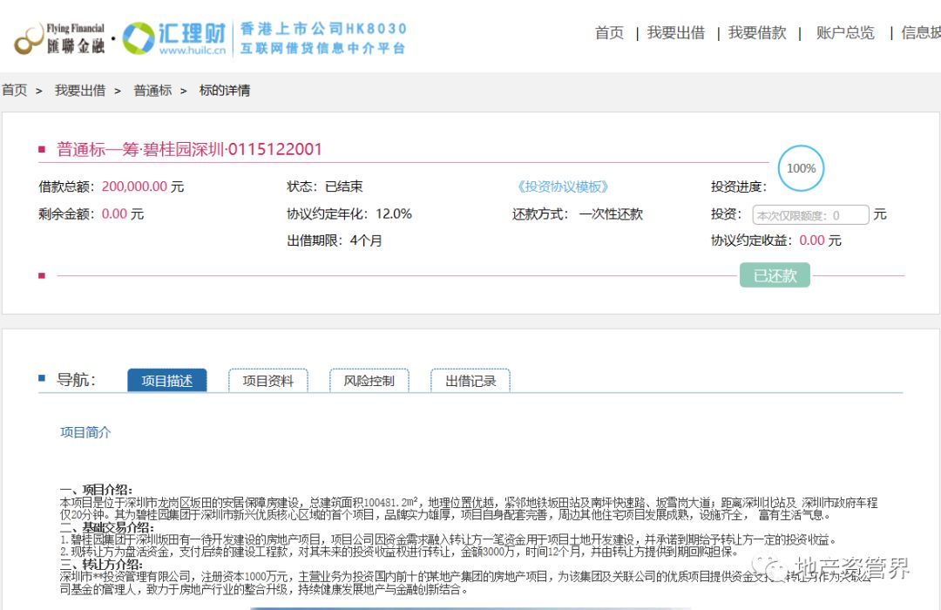Click the remaining amount 0.00 元 next to 剩余金额
This screenshot has height=610, width=941.
click(123, 213)
